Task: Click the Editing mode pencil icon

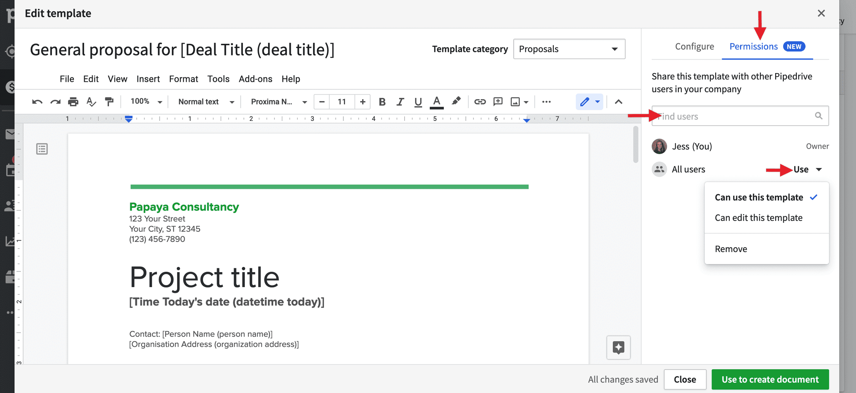Action: pos(585,102)
